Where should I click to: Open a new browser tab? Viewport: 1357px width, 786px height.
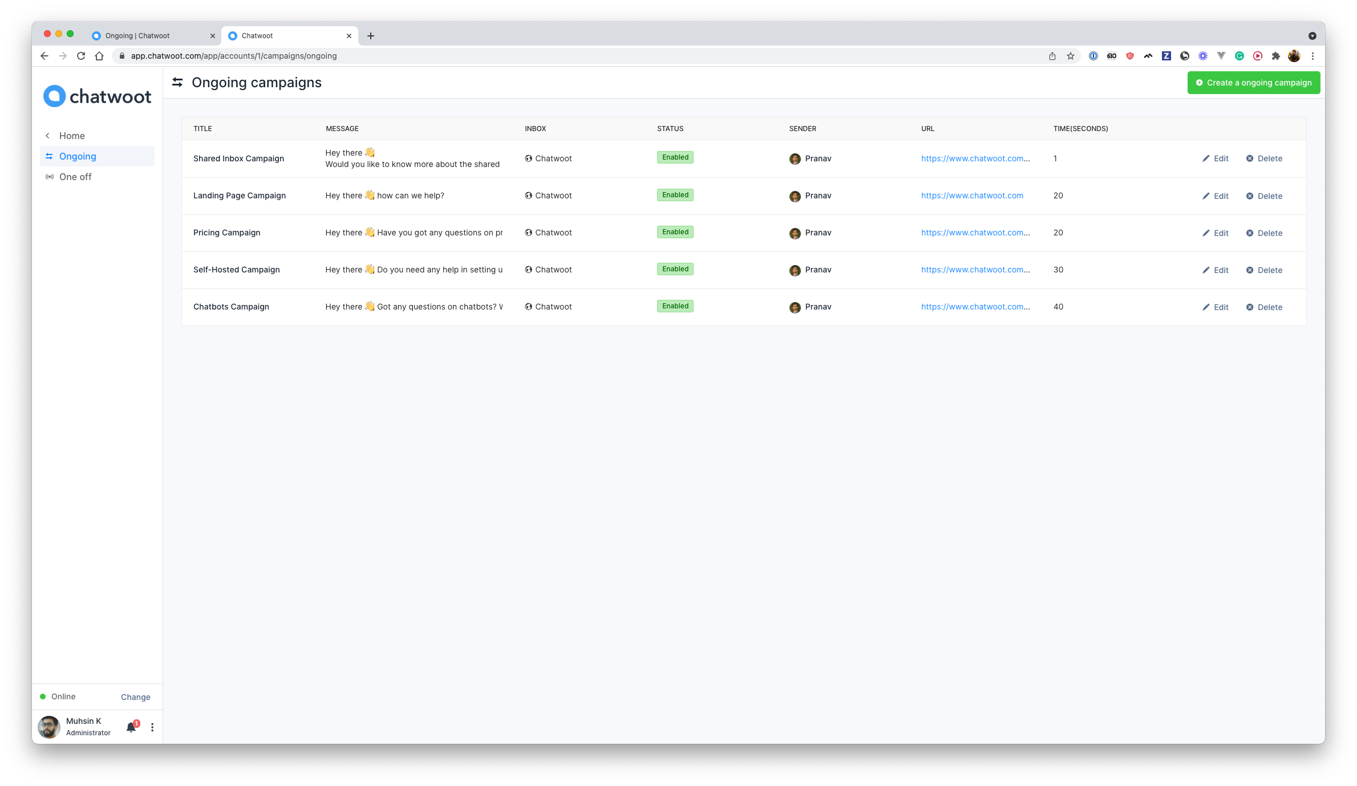pos(371,36)
